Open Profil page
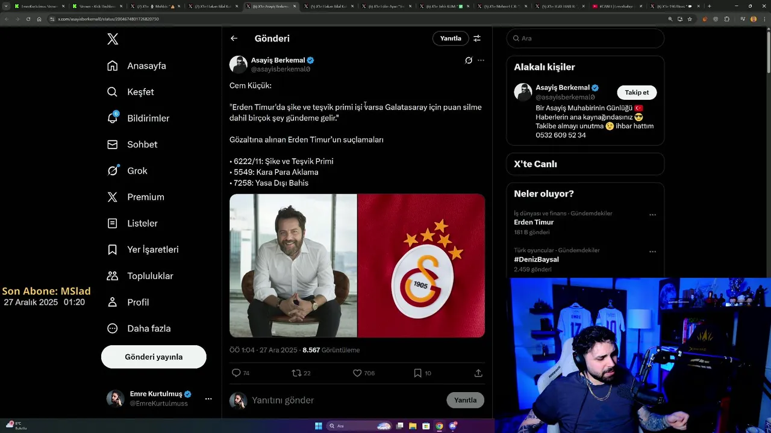 tap(128, 302)
